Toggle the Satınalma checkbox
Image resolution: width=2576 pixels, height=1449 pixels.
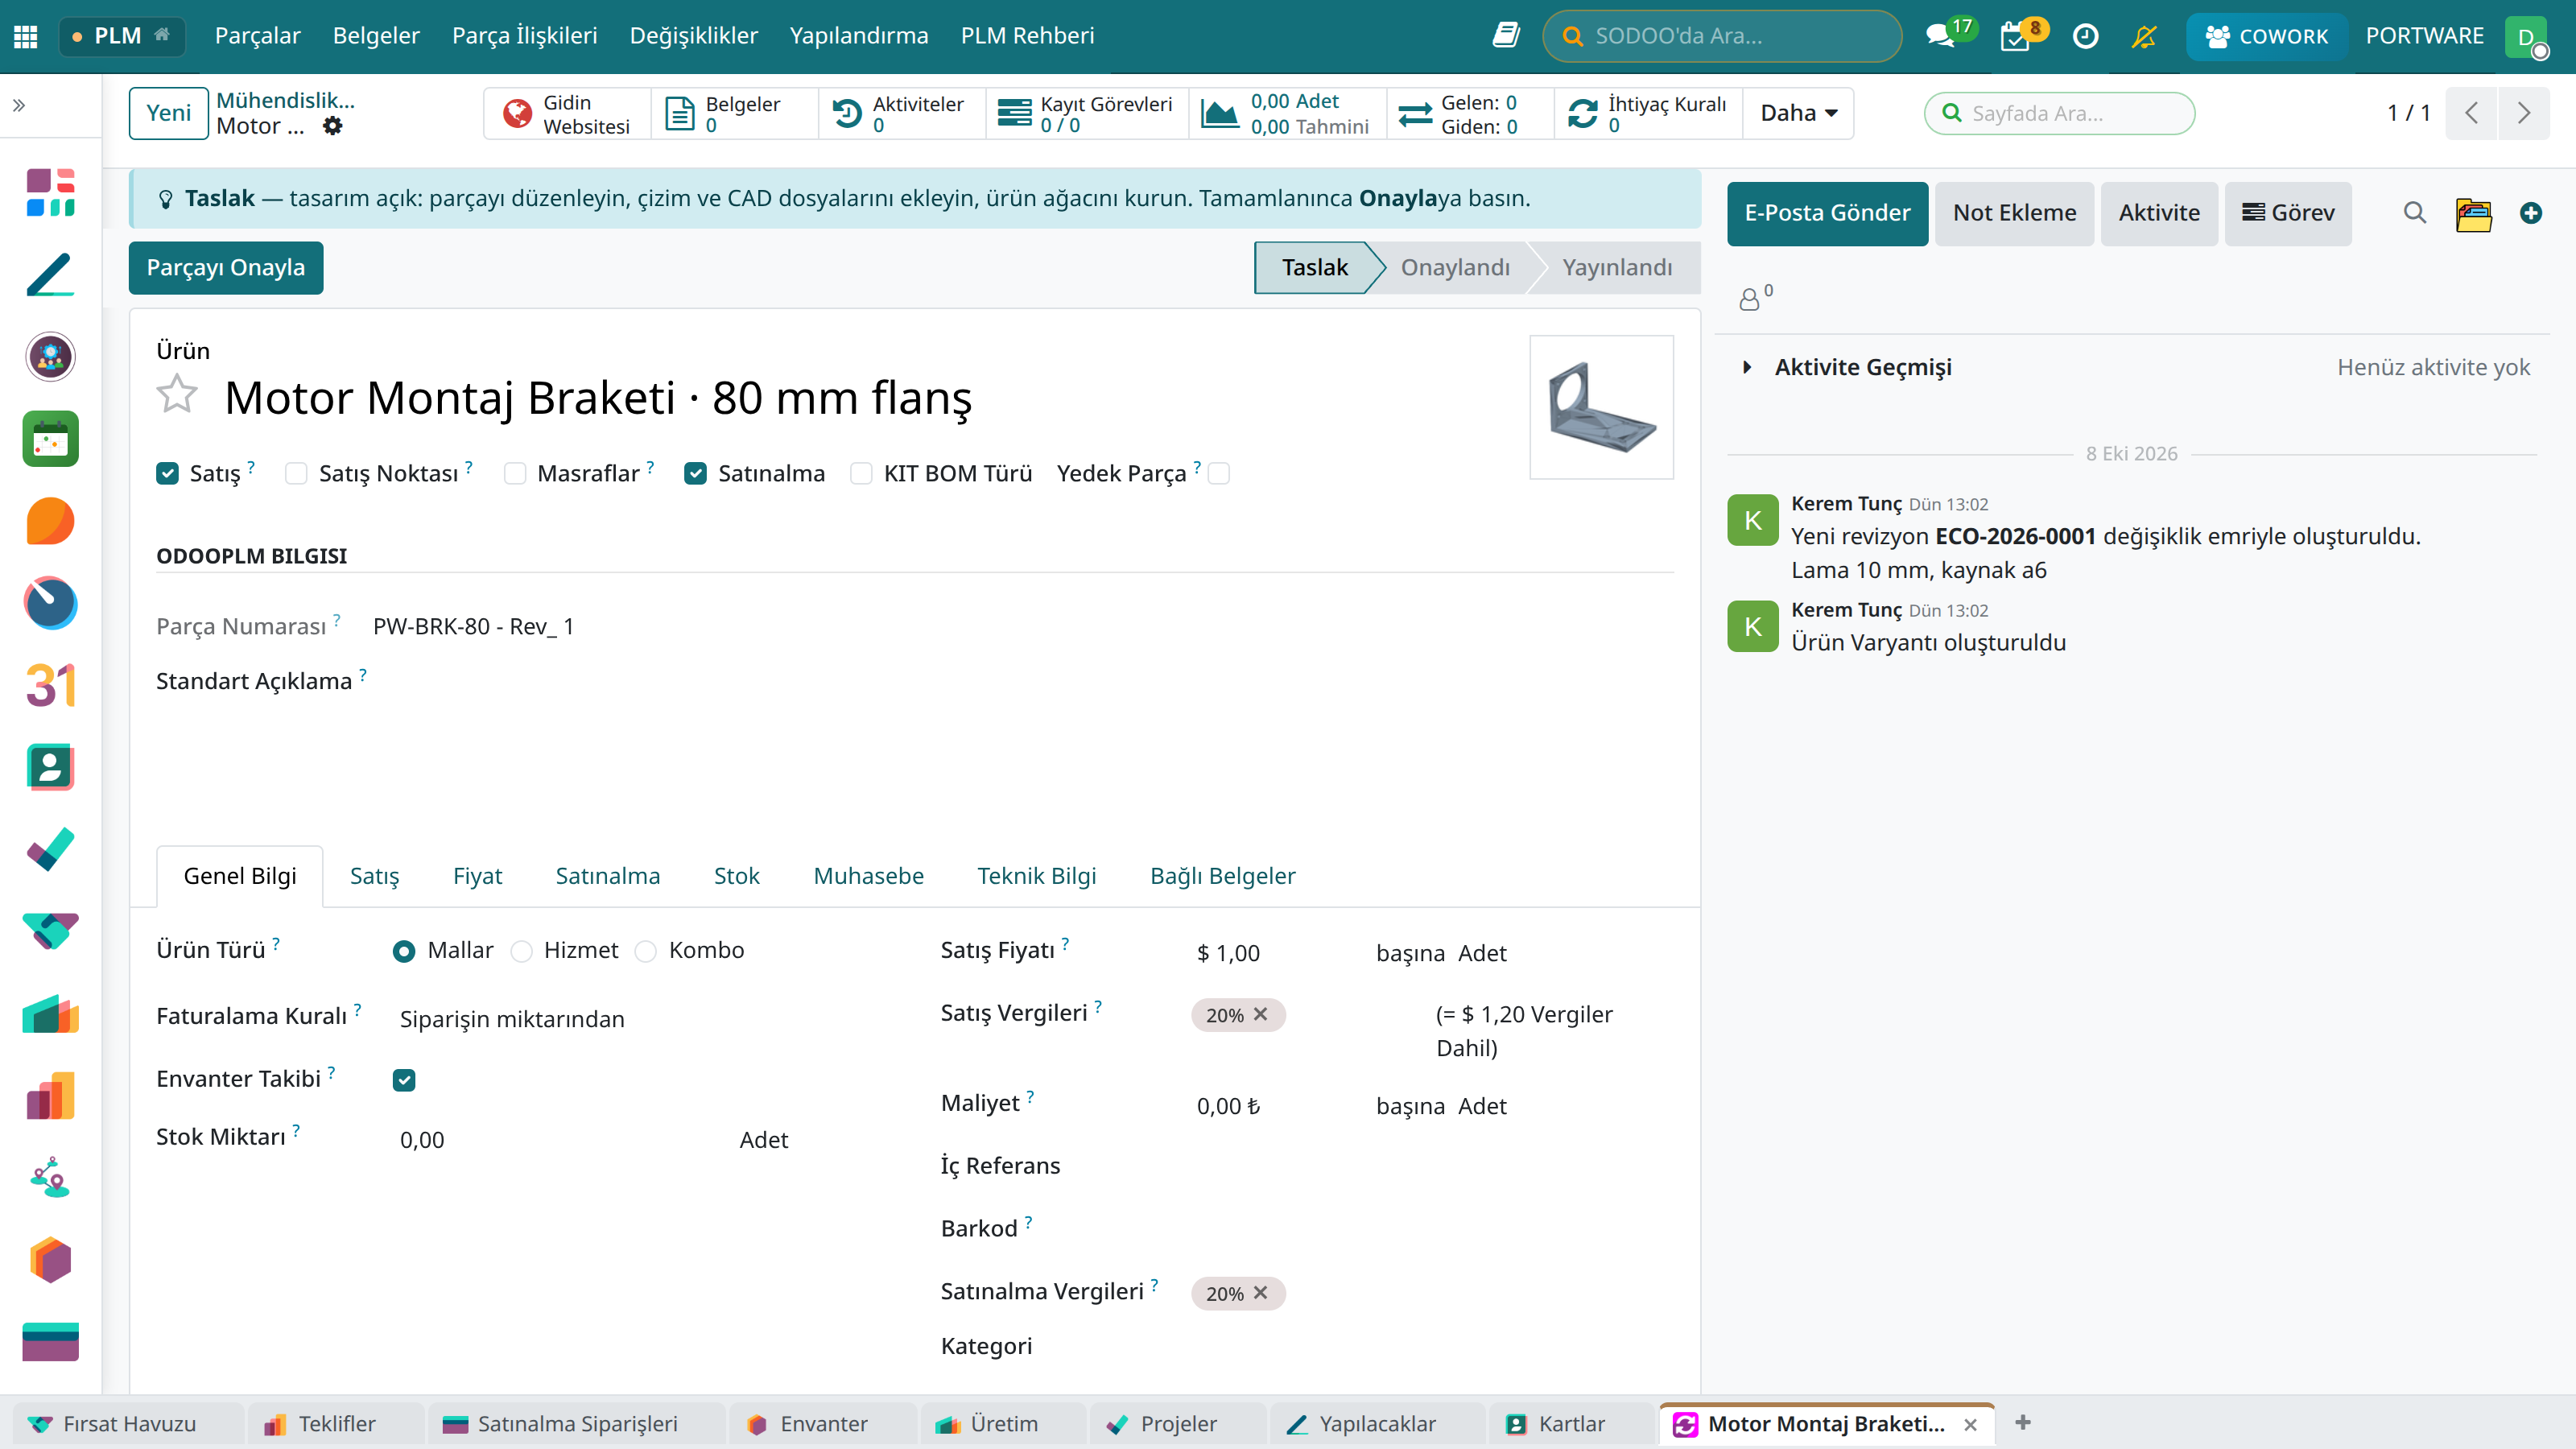(x=695, y=473)
